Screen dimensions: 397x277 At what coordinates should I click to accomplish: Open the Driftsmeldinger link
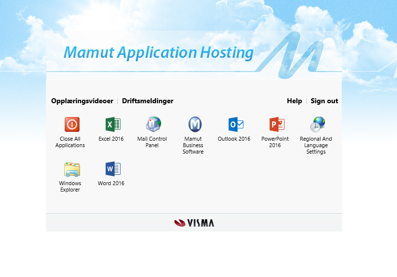148,101
